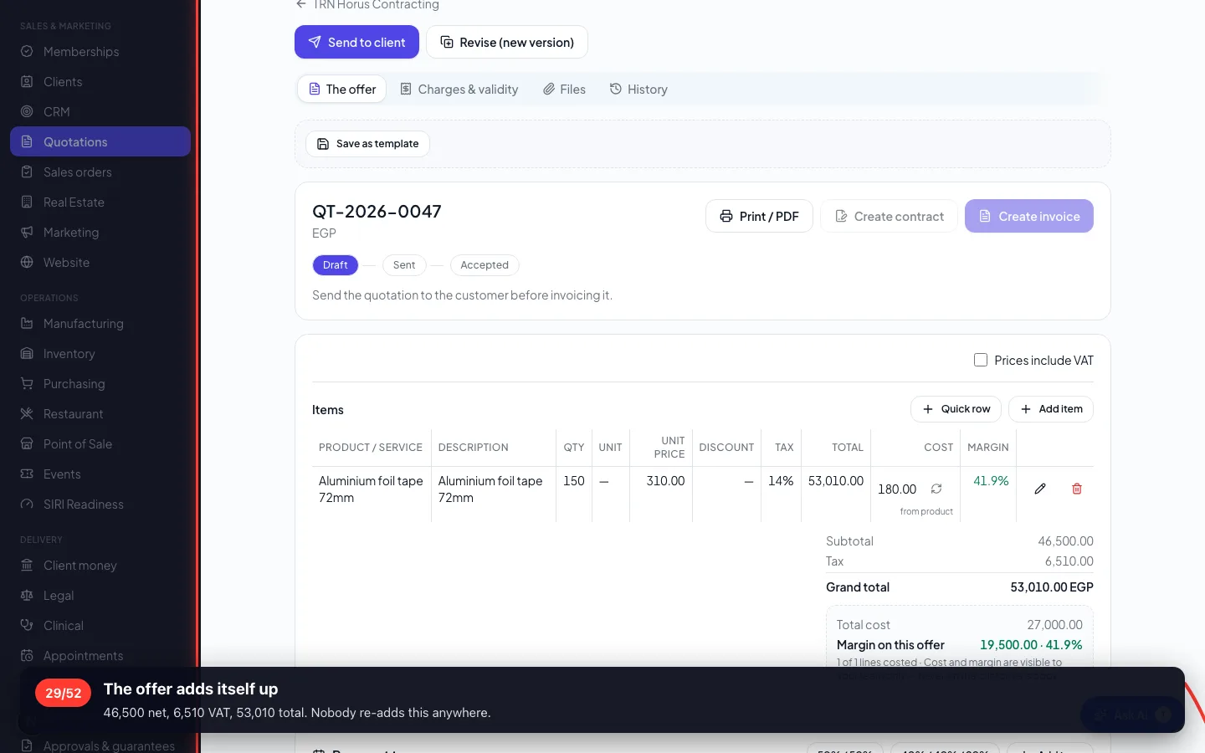Screen dimensions: 1205x753
Task: Click the quotation number QT-2026-0047
Action: click(x=377, y=212)
